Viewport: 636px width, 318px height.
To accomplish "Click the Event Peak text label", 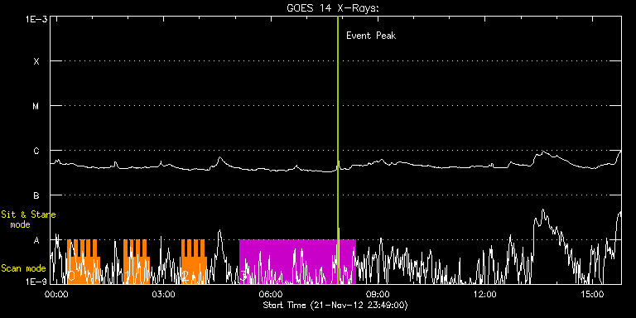I will pyautogui.click(x=371, y=36).
